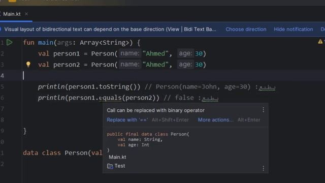Open the tooltip's top three-dot options menu
This screenshot has height=183, width=325.
tap(263, 110)
